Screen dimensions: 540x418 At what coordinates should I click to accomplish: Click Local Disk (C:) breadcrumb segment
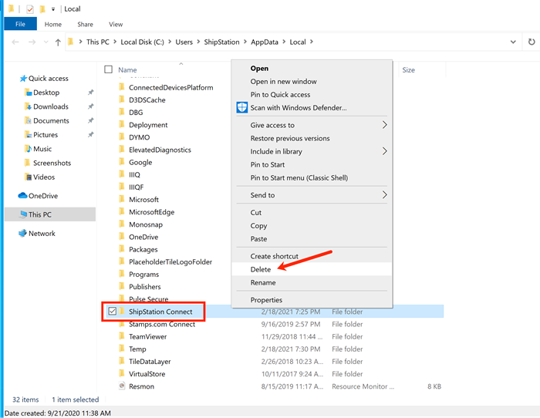142,42
